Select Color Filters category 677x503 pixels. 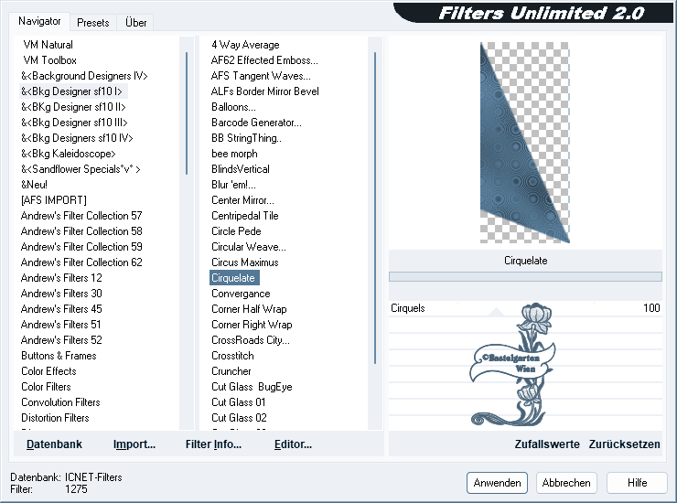[46, 387]
